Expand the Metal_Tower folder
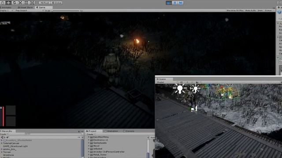 click(x=89, y=154)
